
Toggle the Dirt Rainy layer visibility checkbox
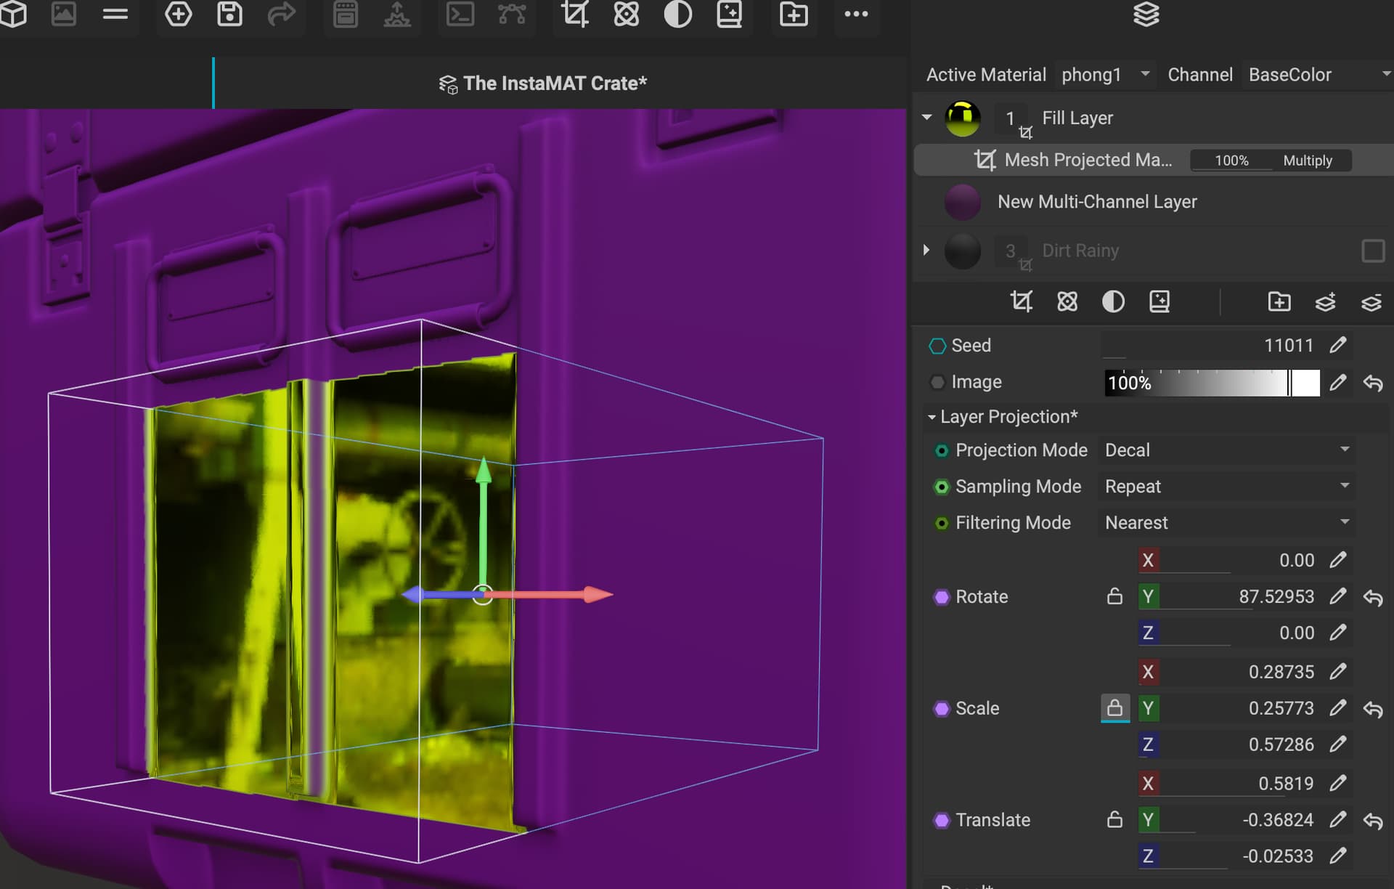1372,251
